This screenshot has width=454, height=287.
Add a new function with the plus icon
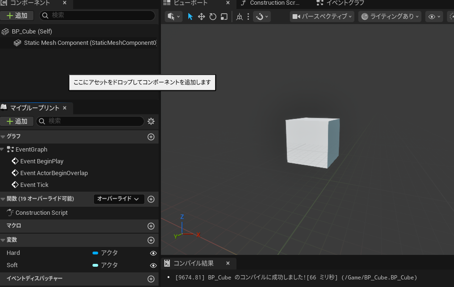pos(151,199)
